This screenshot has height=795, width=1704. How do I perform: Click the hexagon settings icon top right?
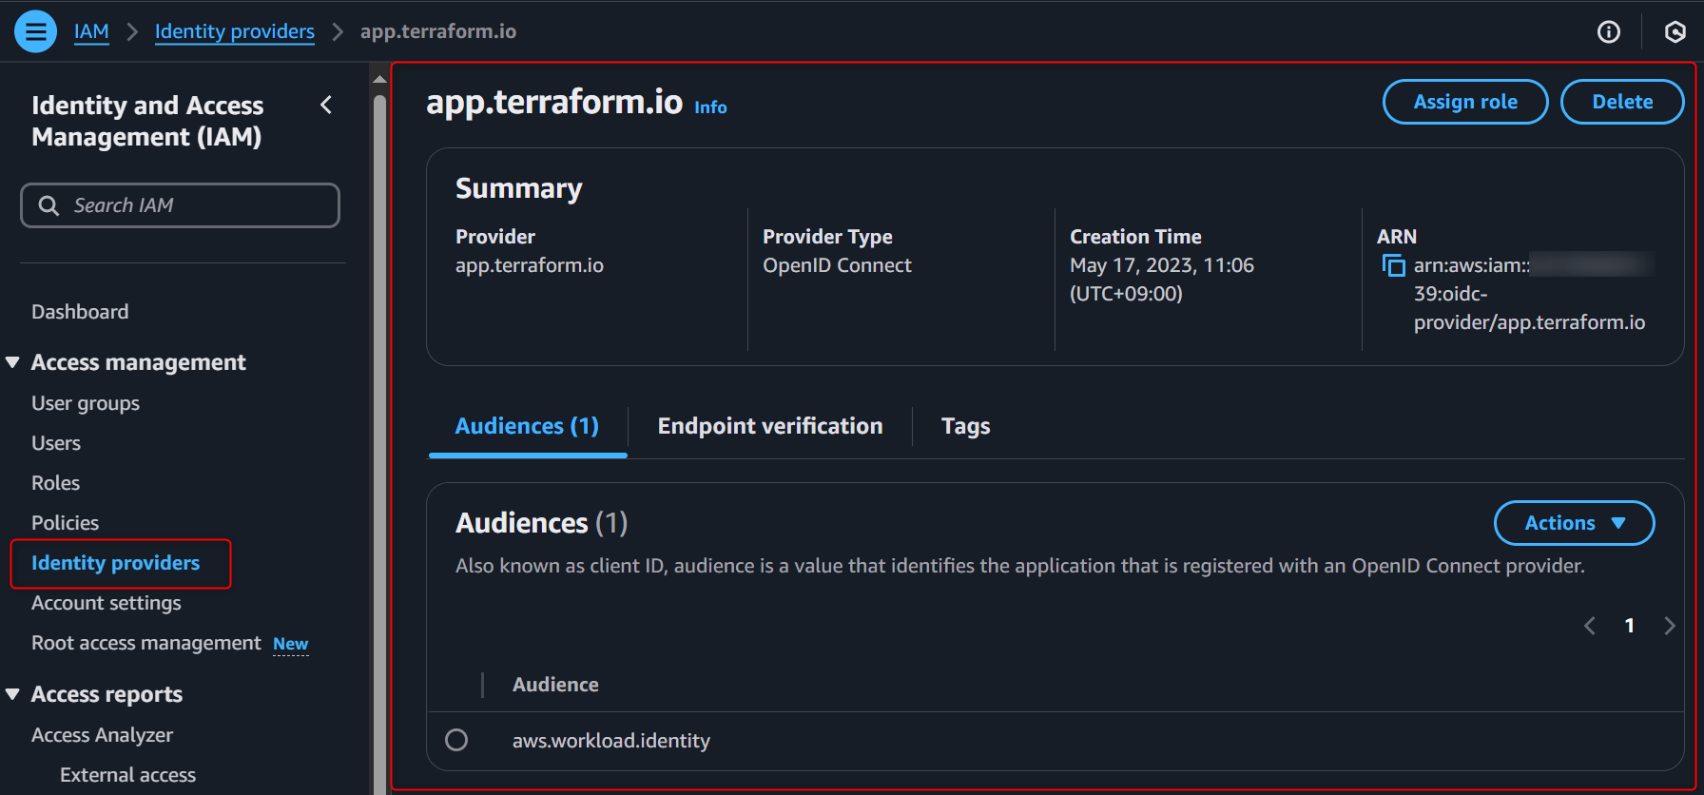click(x=1675, y=32)
